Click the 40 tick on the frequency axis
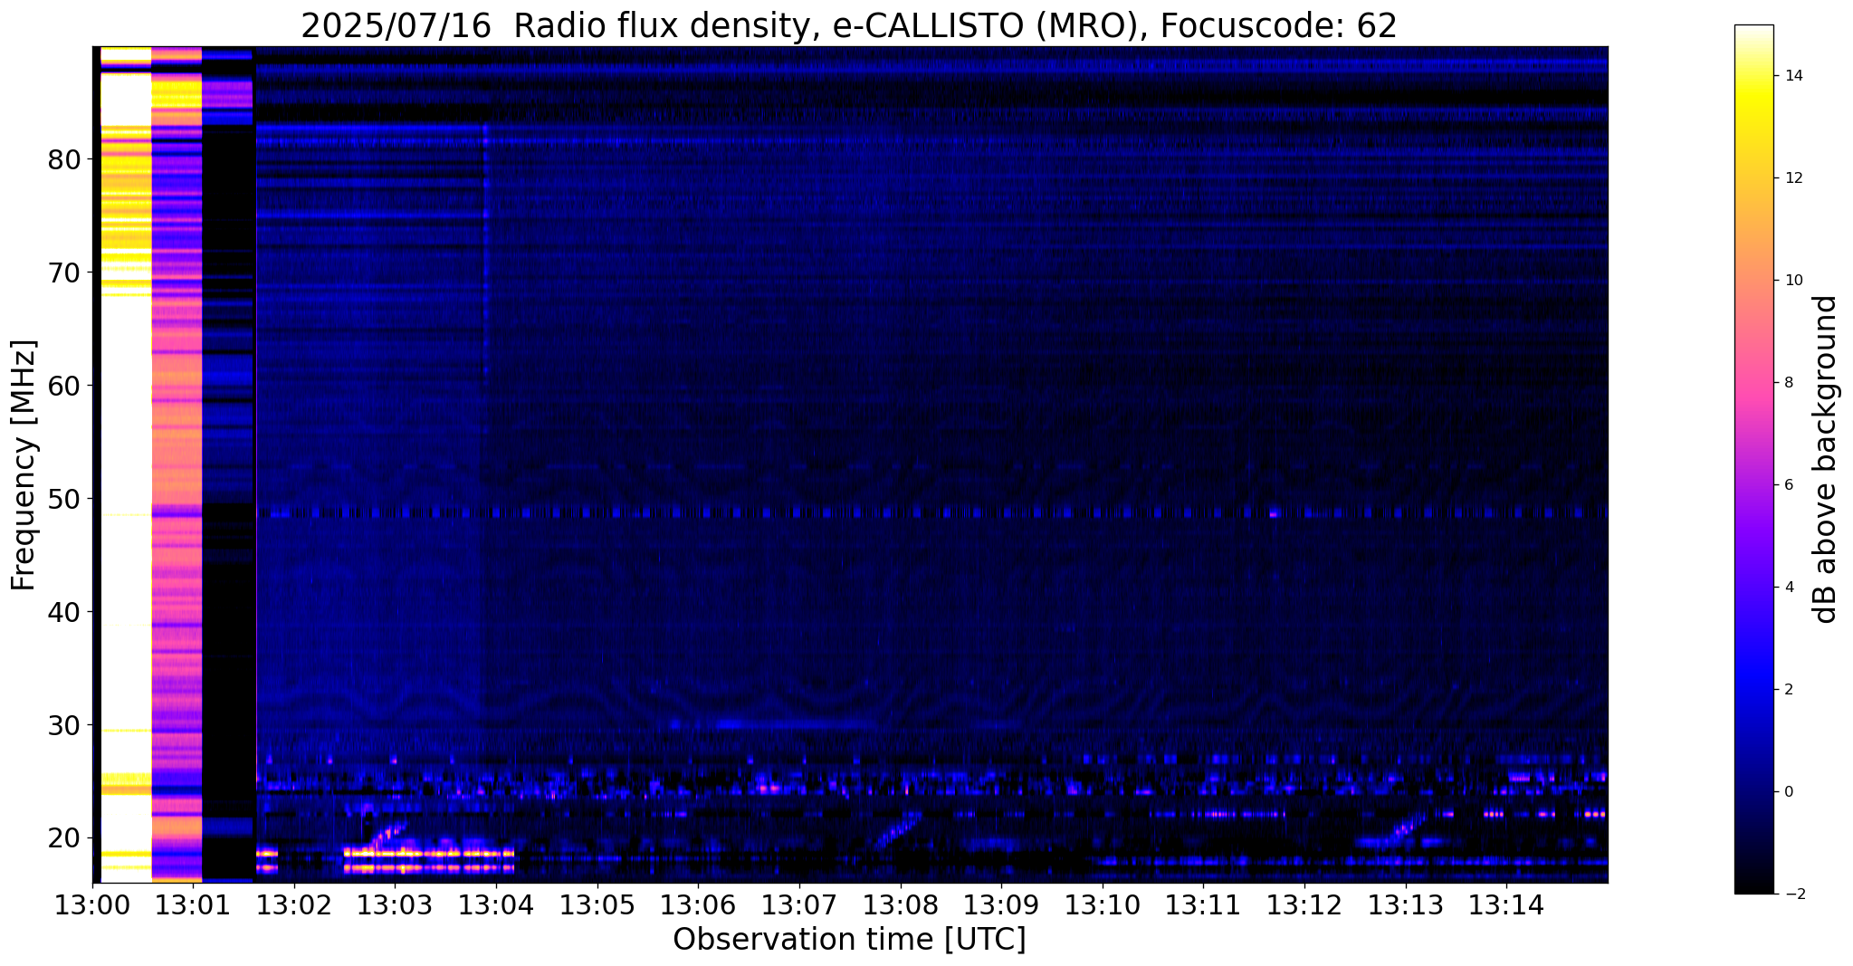The image size is (1853, 966). pos(64,613)
